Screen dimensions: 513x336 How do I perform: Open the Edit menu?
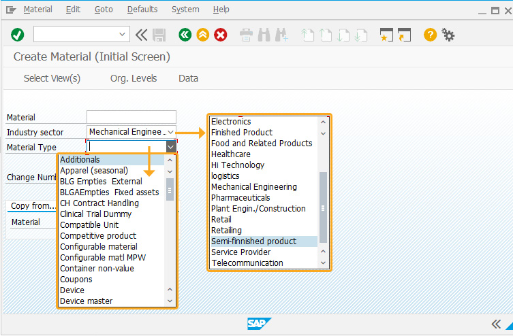click(x=73, y=10)
